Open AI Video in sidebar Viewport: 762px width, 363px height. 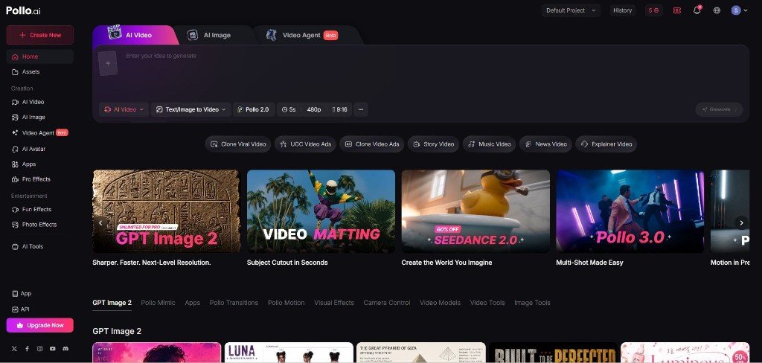point(40,102)
